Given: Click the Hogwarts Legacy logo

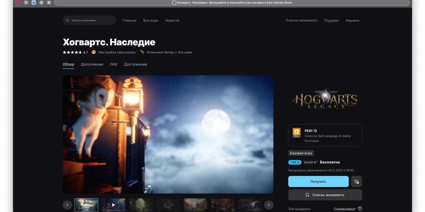Looking at the screenshot, I should 325,99.
